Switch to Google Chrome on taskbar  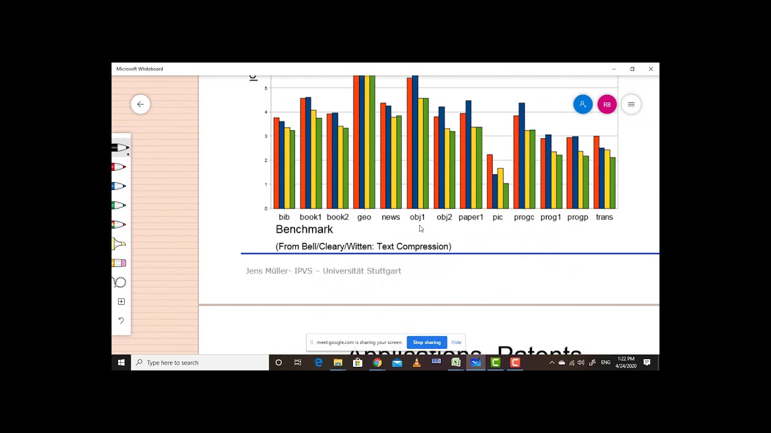click(x=377, y=363)
